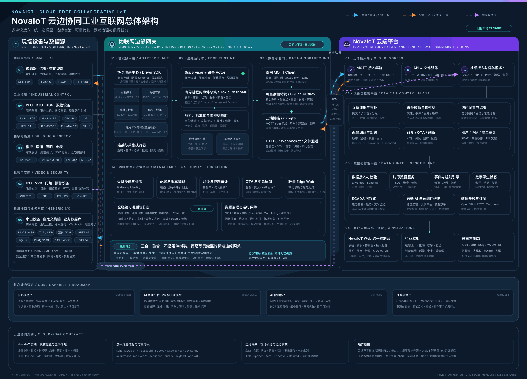Open the AI 智能体 * roadmap card
Screen dimensions: 527x379
[x=327, y=303]
